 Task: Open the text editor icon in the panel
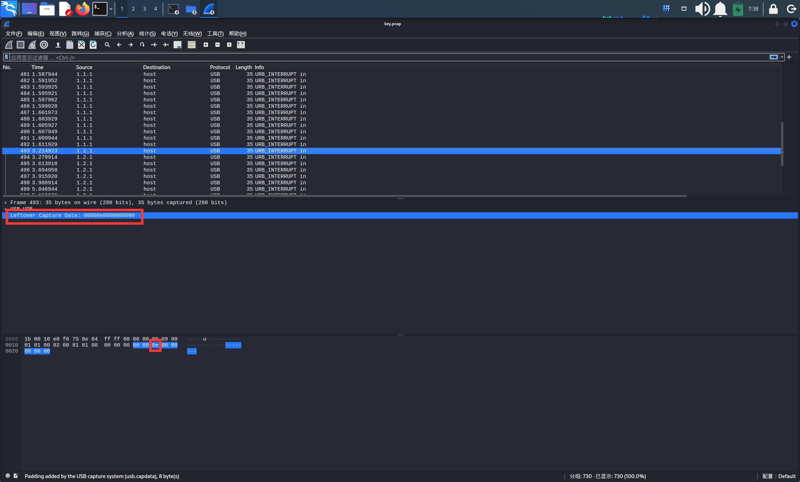point(65,9)
